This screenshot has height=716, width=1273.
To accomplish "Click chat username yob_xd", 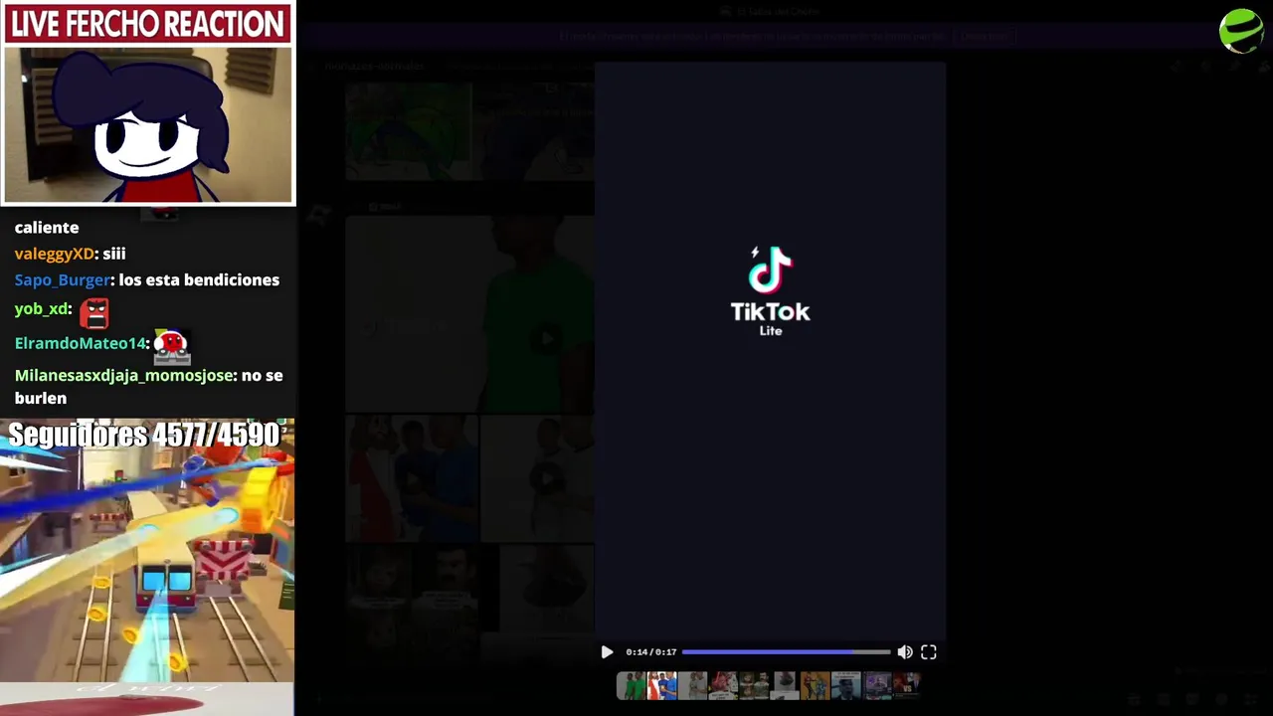I will [x=41, y=309].
